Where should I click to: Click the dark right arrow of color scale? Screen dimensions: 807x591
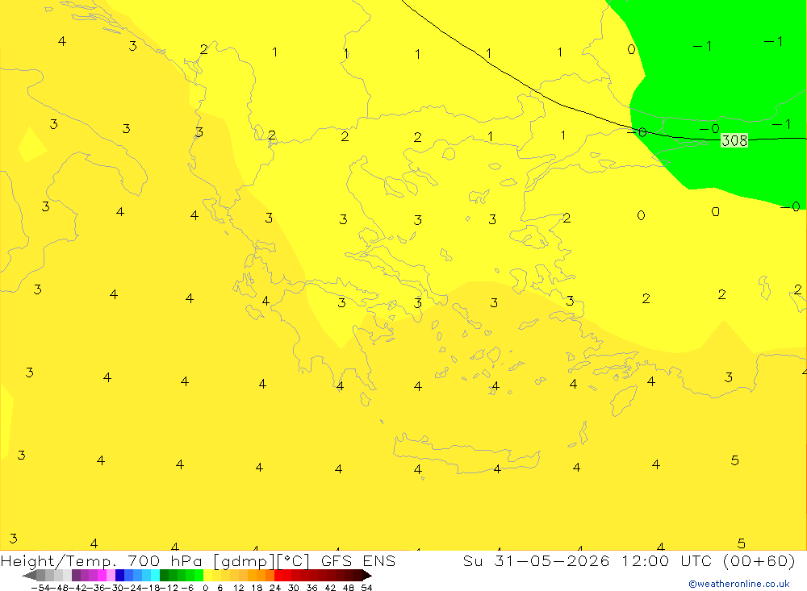coord(367,576)
